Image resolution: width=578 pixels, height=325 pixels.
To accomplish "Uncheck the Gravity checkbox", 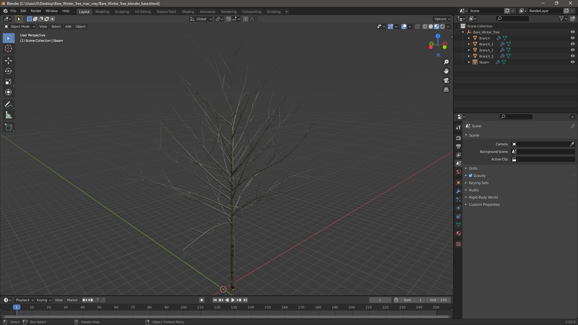I will (471, 176).
